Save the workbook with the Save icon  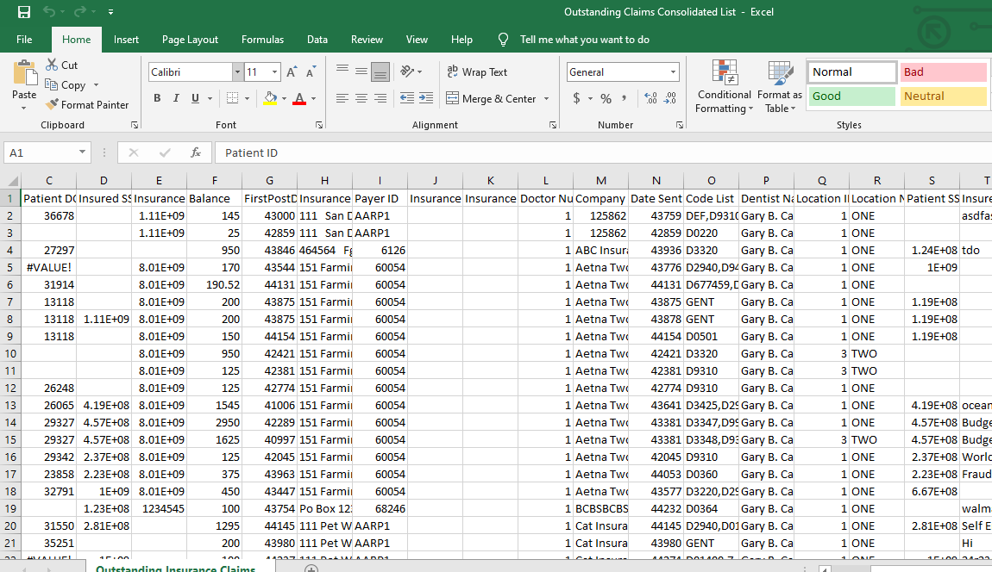tap(24, 12)
